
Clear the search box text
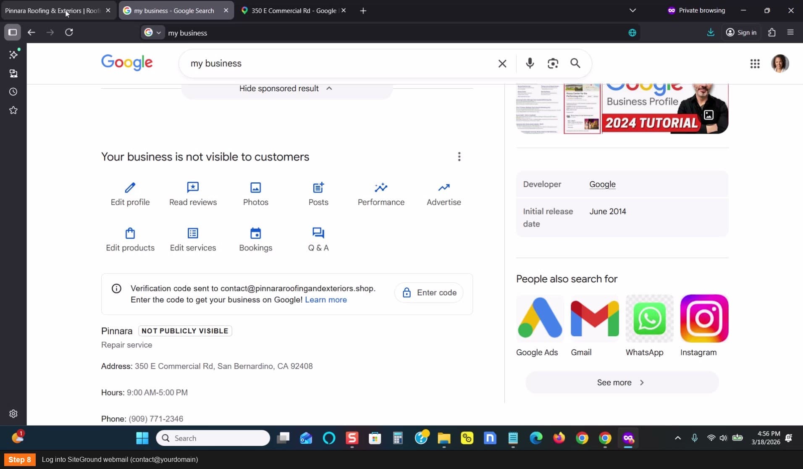point(502,63)
